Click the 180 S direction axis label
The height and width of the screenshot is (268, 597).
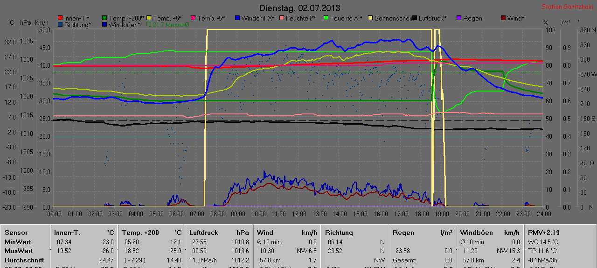[x=587, y=119]
